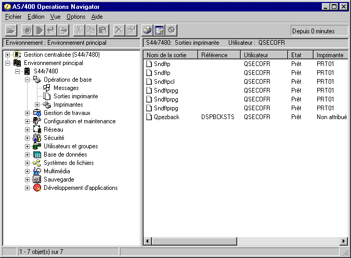Expand the Réseau node

[x=27, y=130]
